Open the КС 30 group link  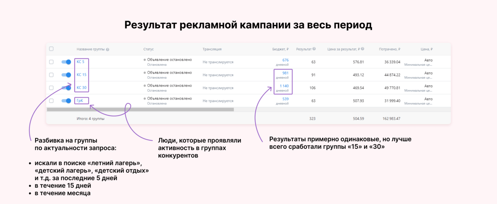pyautogui.click(x=82, y=88)
